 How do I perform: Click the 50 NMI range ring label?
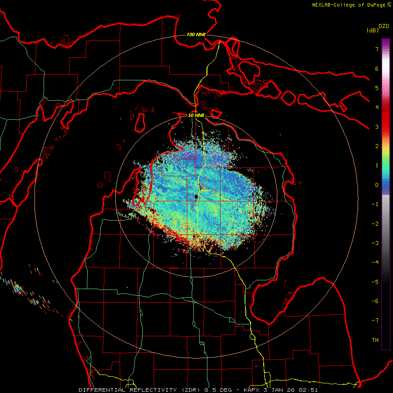tap(196, 115)
